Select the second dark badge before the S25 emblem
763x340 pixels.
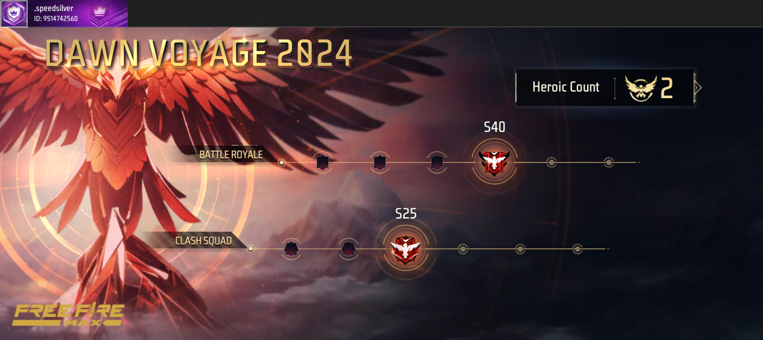click(x=348, y=249)
